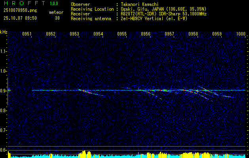
Task: Click time axis marker 1000
Action: [x=241, y=34]
